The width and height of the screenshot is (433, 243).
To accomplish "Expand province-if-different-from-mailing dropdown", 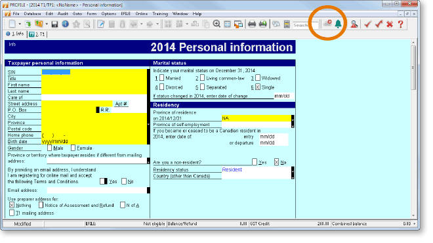I will [148, 161].
